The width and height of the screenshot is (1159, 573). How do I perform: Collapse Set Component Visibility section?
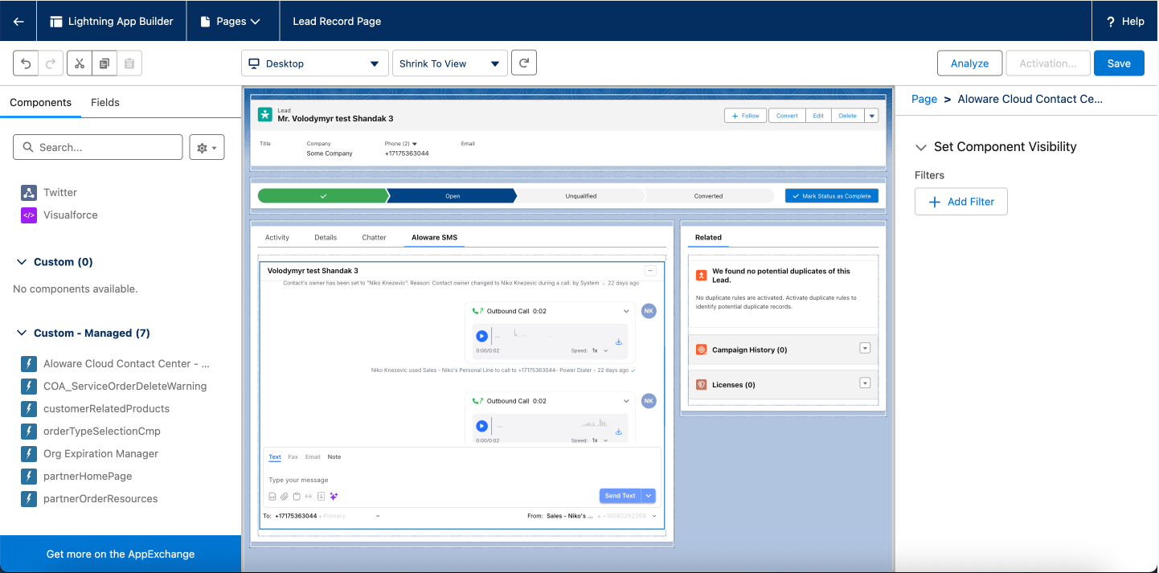tap(921, 147)
